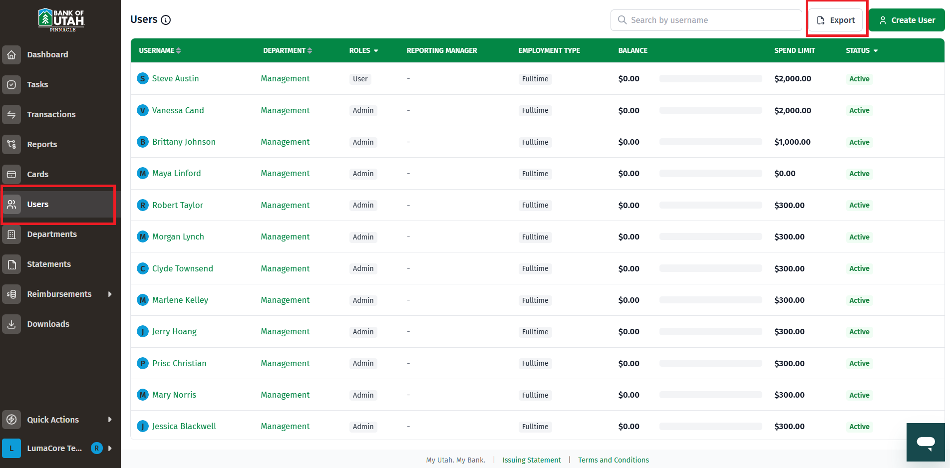The width and height of the screenshot is (950, 468).
Task: Click Vanessa Cand's V avatar
Action: pyautogui.click(x=143, y=110)
